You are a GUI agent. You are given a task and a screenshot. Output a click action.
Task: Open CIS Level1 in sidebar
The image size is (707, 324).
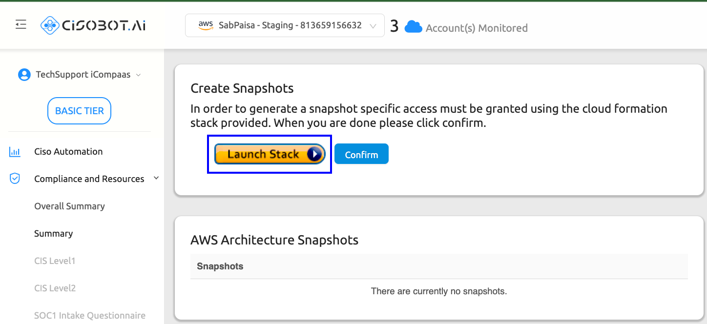pos(55,261)
